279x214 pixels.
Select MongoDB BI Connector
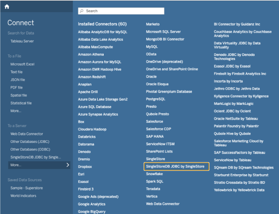tap(165, 39)
